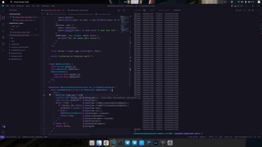Expand the .dart_tool folder
Image resolution: width=262 pixels, height=147 pixels.
point(15,26)
